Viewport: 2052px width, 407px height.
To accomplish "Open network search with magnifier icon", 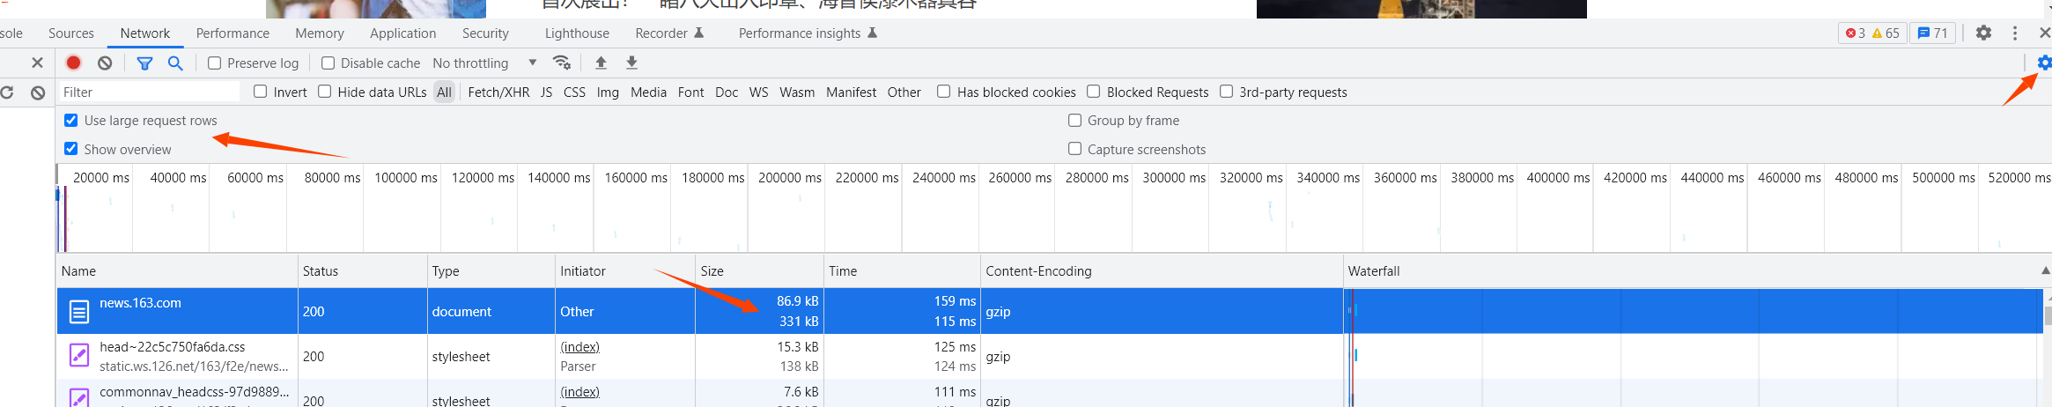I will [175, 63].
